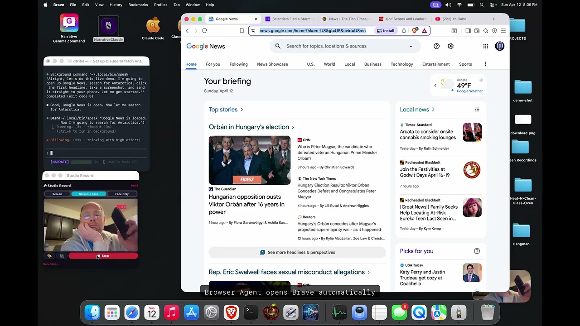
Task: Open Hungarian opposition ousts Viktor Orbán headline
Action: [x=246, y=204]
